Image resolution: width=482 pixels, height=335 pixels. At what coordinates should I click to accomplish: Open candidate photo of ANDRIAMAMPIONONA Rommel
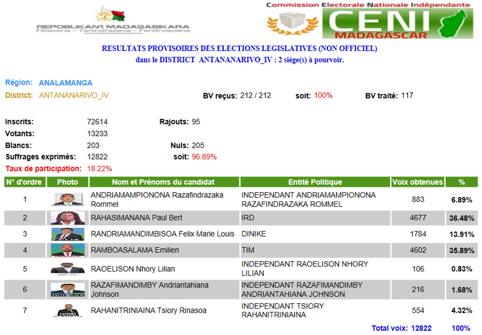point(67,199)
